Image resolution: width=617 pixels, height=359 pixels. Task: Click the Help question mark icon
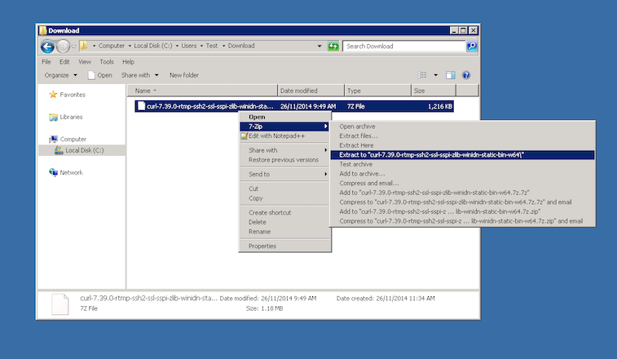point(466,75)
